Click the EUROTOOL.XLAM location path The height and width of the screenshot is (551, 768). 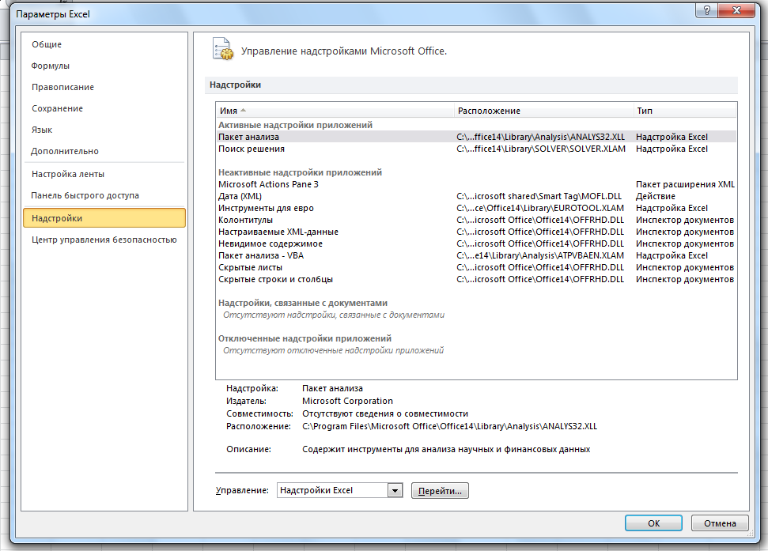click(x=539, y=208)
